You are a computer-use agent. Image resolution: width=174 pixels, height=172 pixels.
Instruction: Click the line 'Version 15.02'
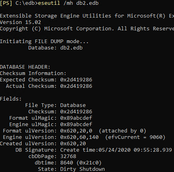[x=20, y=22]
